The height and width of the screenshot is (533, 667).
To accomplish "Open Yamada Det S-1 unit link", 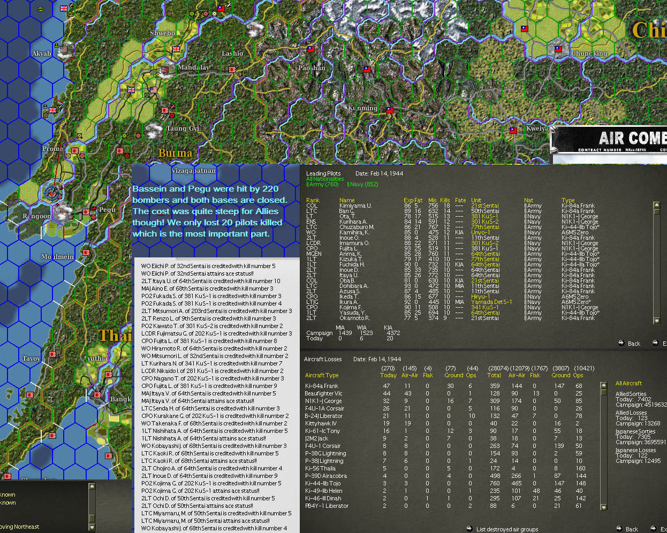I will [491, 302].
